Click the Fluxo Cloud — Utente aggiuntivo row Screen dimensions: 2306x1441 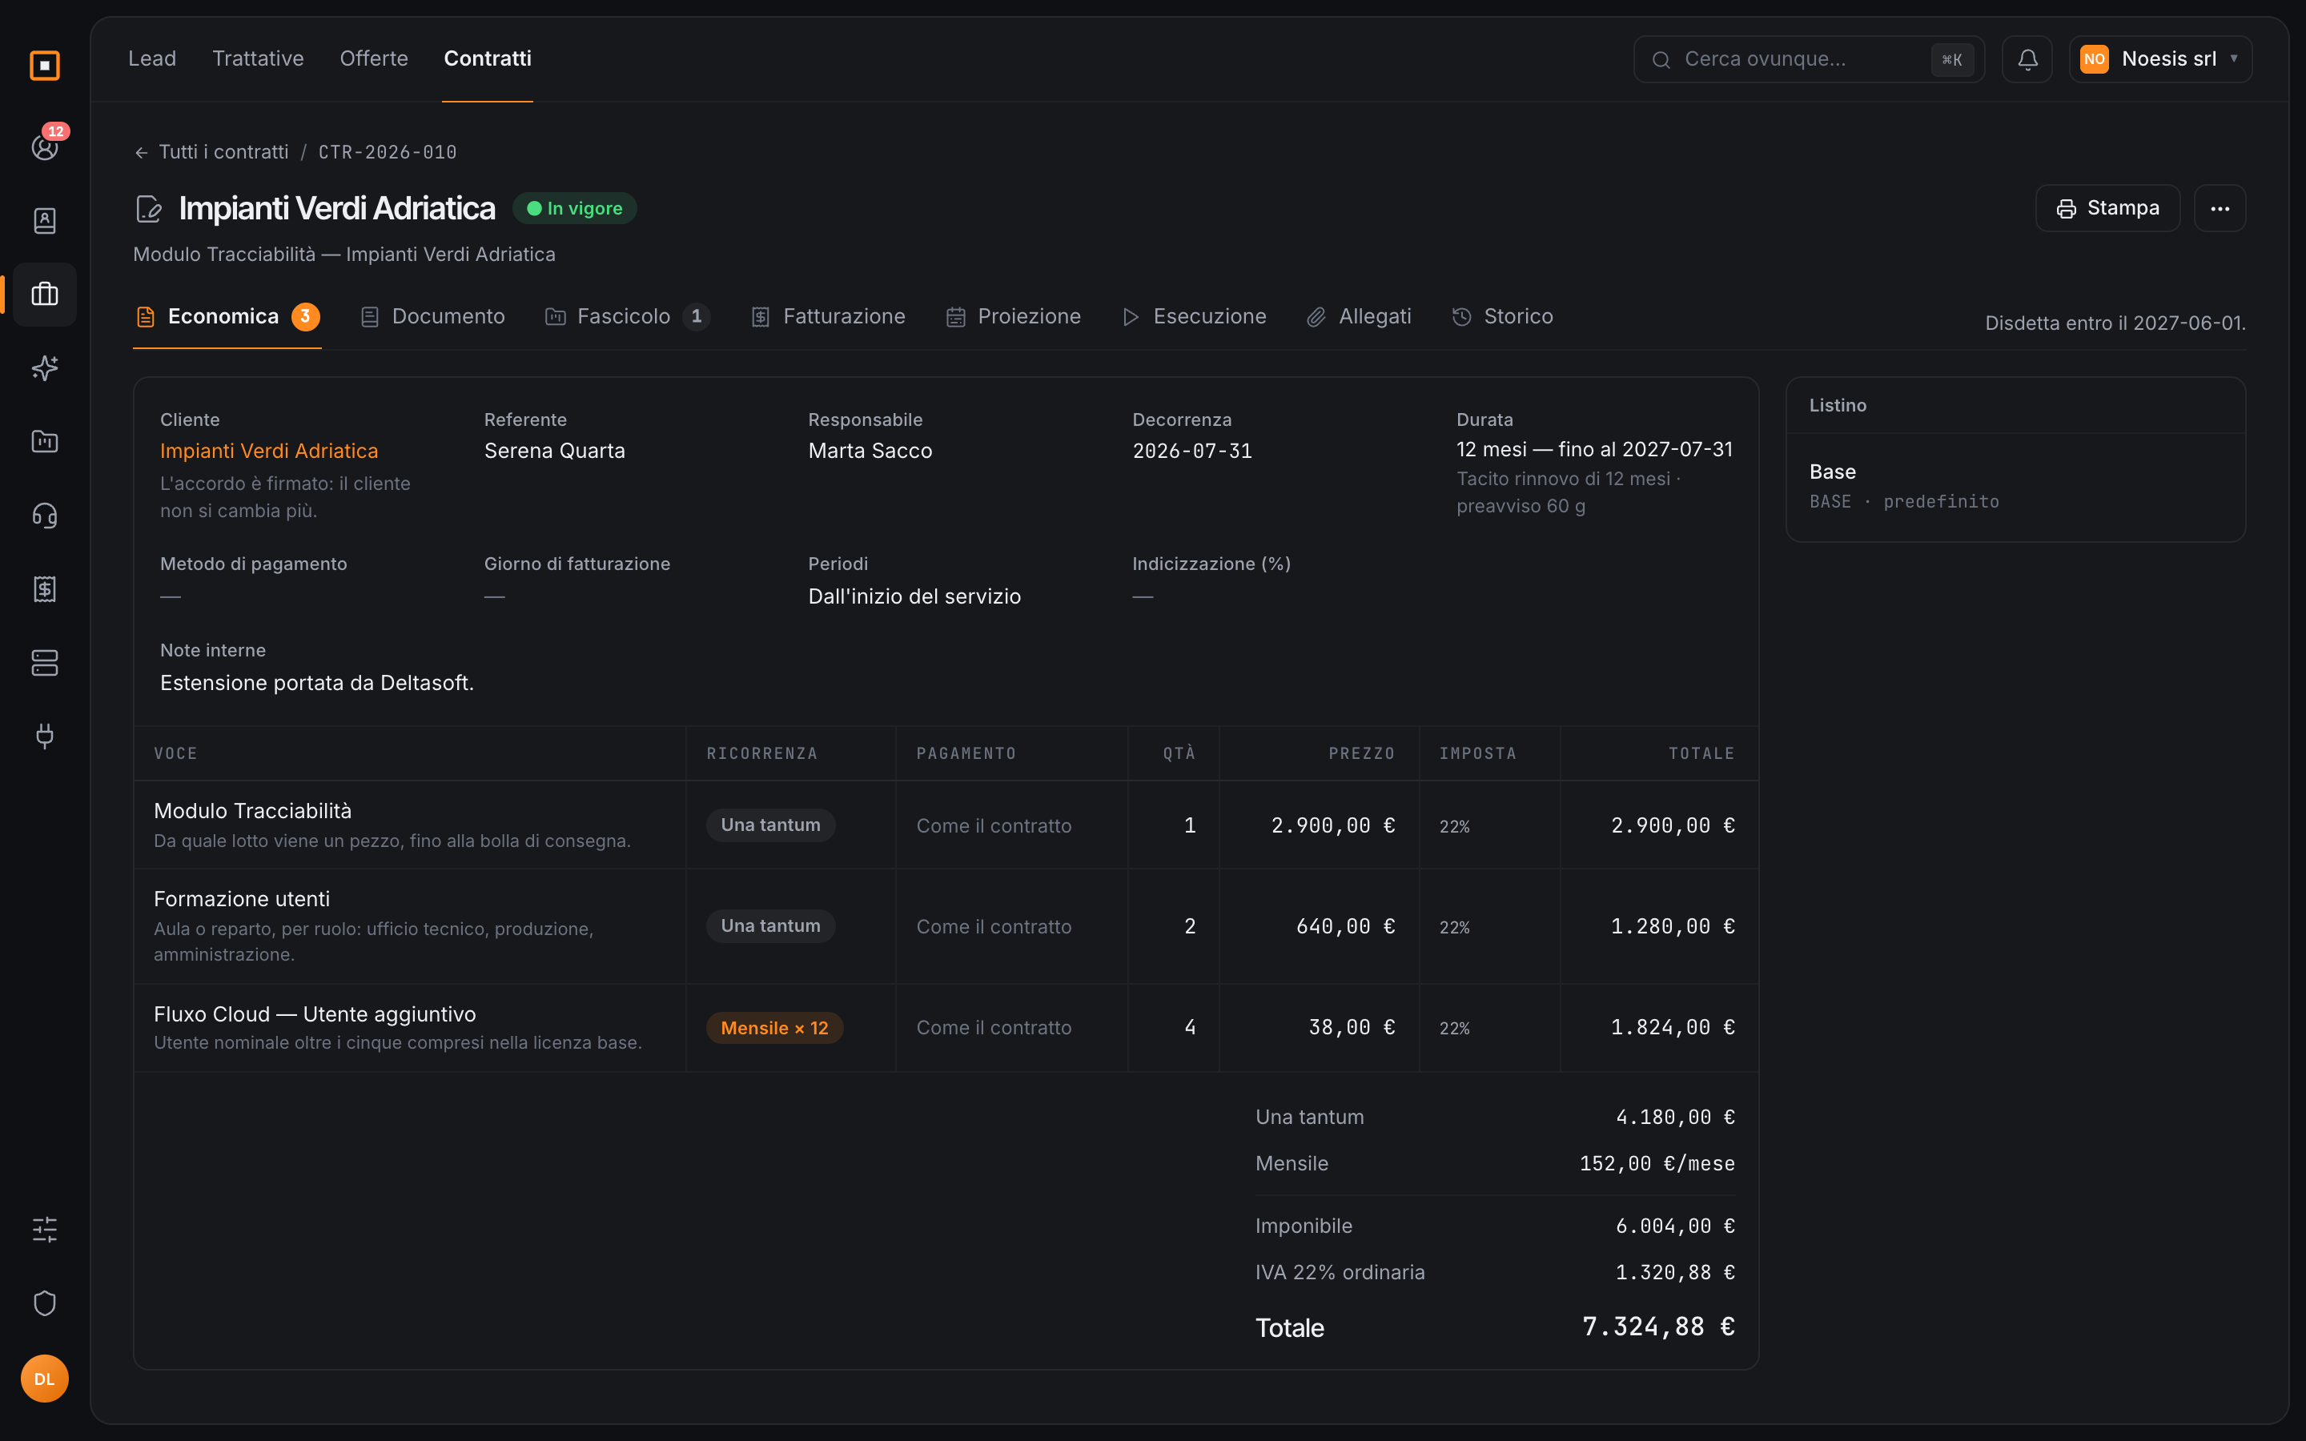[x=946, y=1027]
